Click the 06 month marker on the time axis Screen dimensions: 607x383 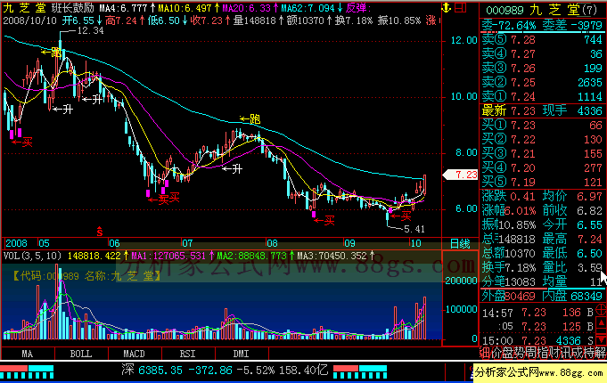114,243
